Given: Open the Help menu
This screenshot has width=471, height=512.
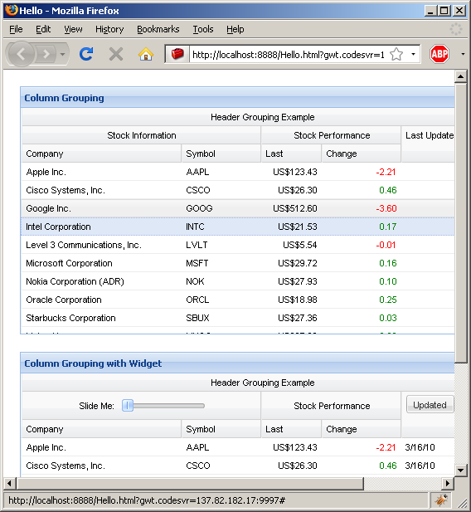Looking at the screenshot, I should [235, 29].
